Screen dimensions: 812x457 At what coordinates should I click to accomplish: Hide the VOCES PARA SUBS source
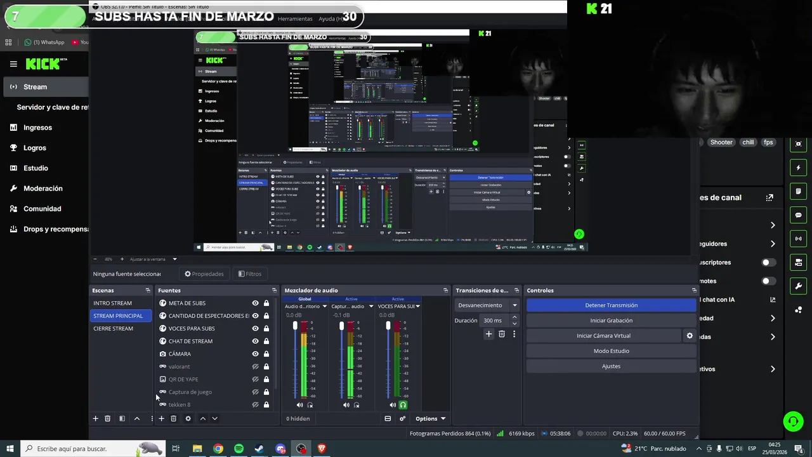point(255,329)
